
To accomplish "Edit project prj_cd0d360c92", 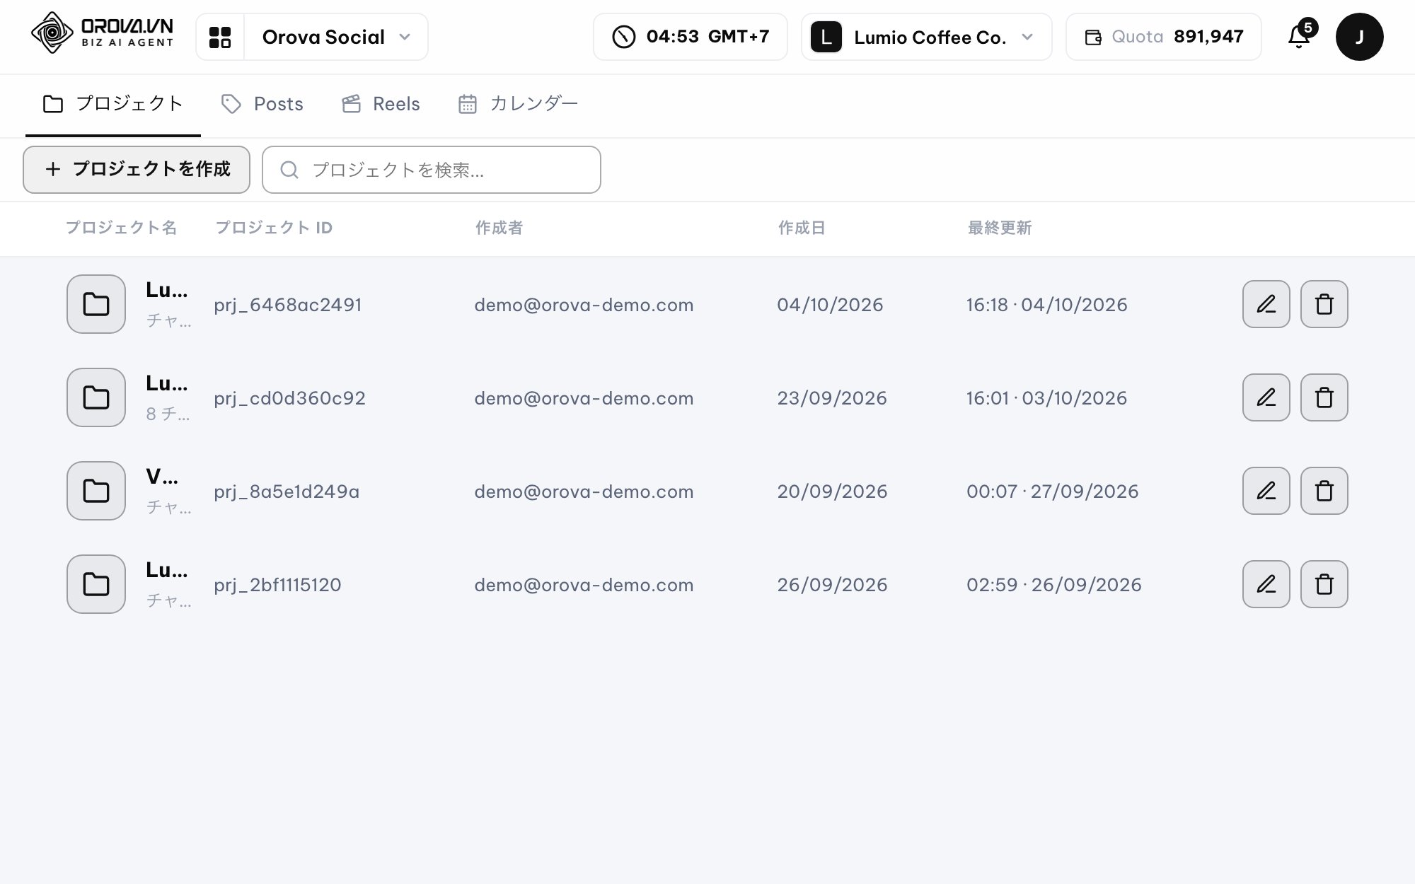I will [x=1266, y=397].
